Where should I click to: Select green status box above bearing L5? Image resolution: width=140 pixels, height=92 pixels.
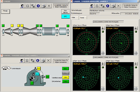coord(37,26)
